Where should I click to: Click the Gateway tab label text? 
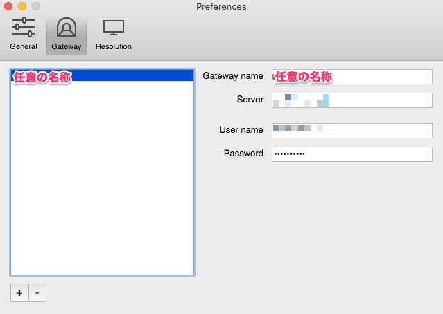tap(67, 47)
